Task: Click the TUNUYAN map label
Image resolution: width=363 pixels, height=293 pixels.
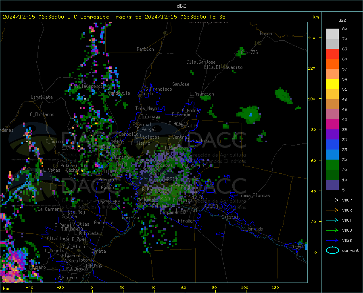Action: click(94, 266)
